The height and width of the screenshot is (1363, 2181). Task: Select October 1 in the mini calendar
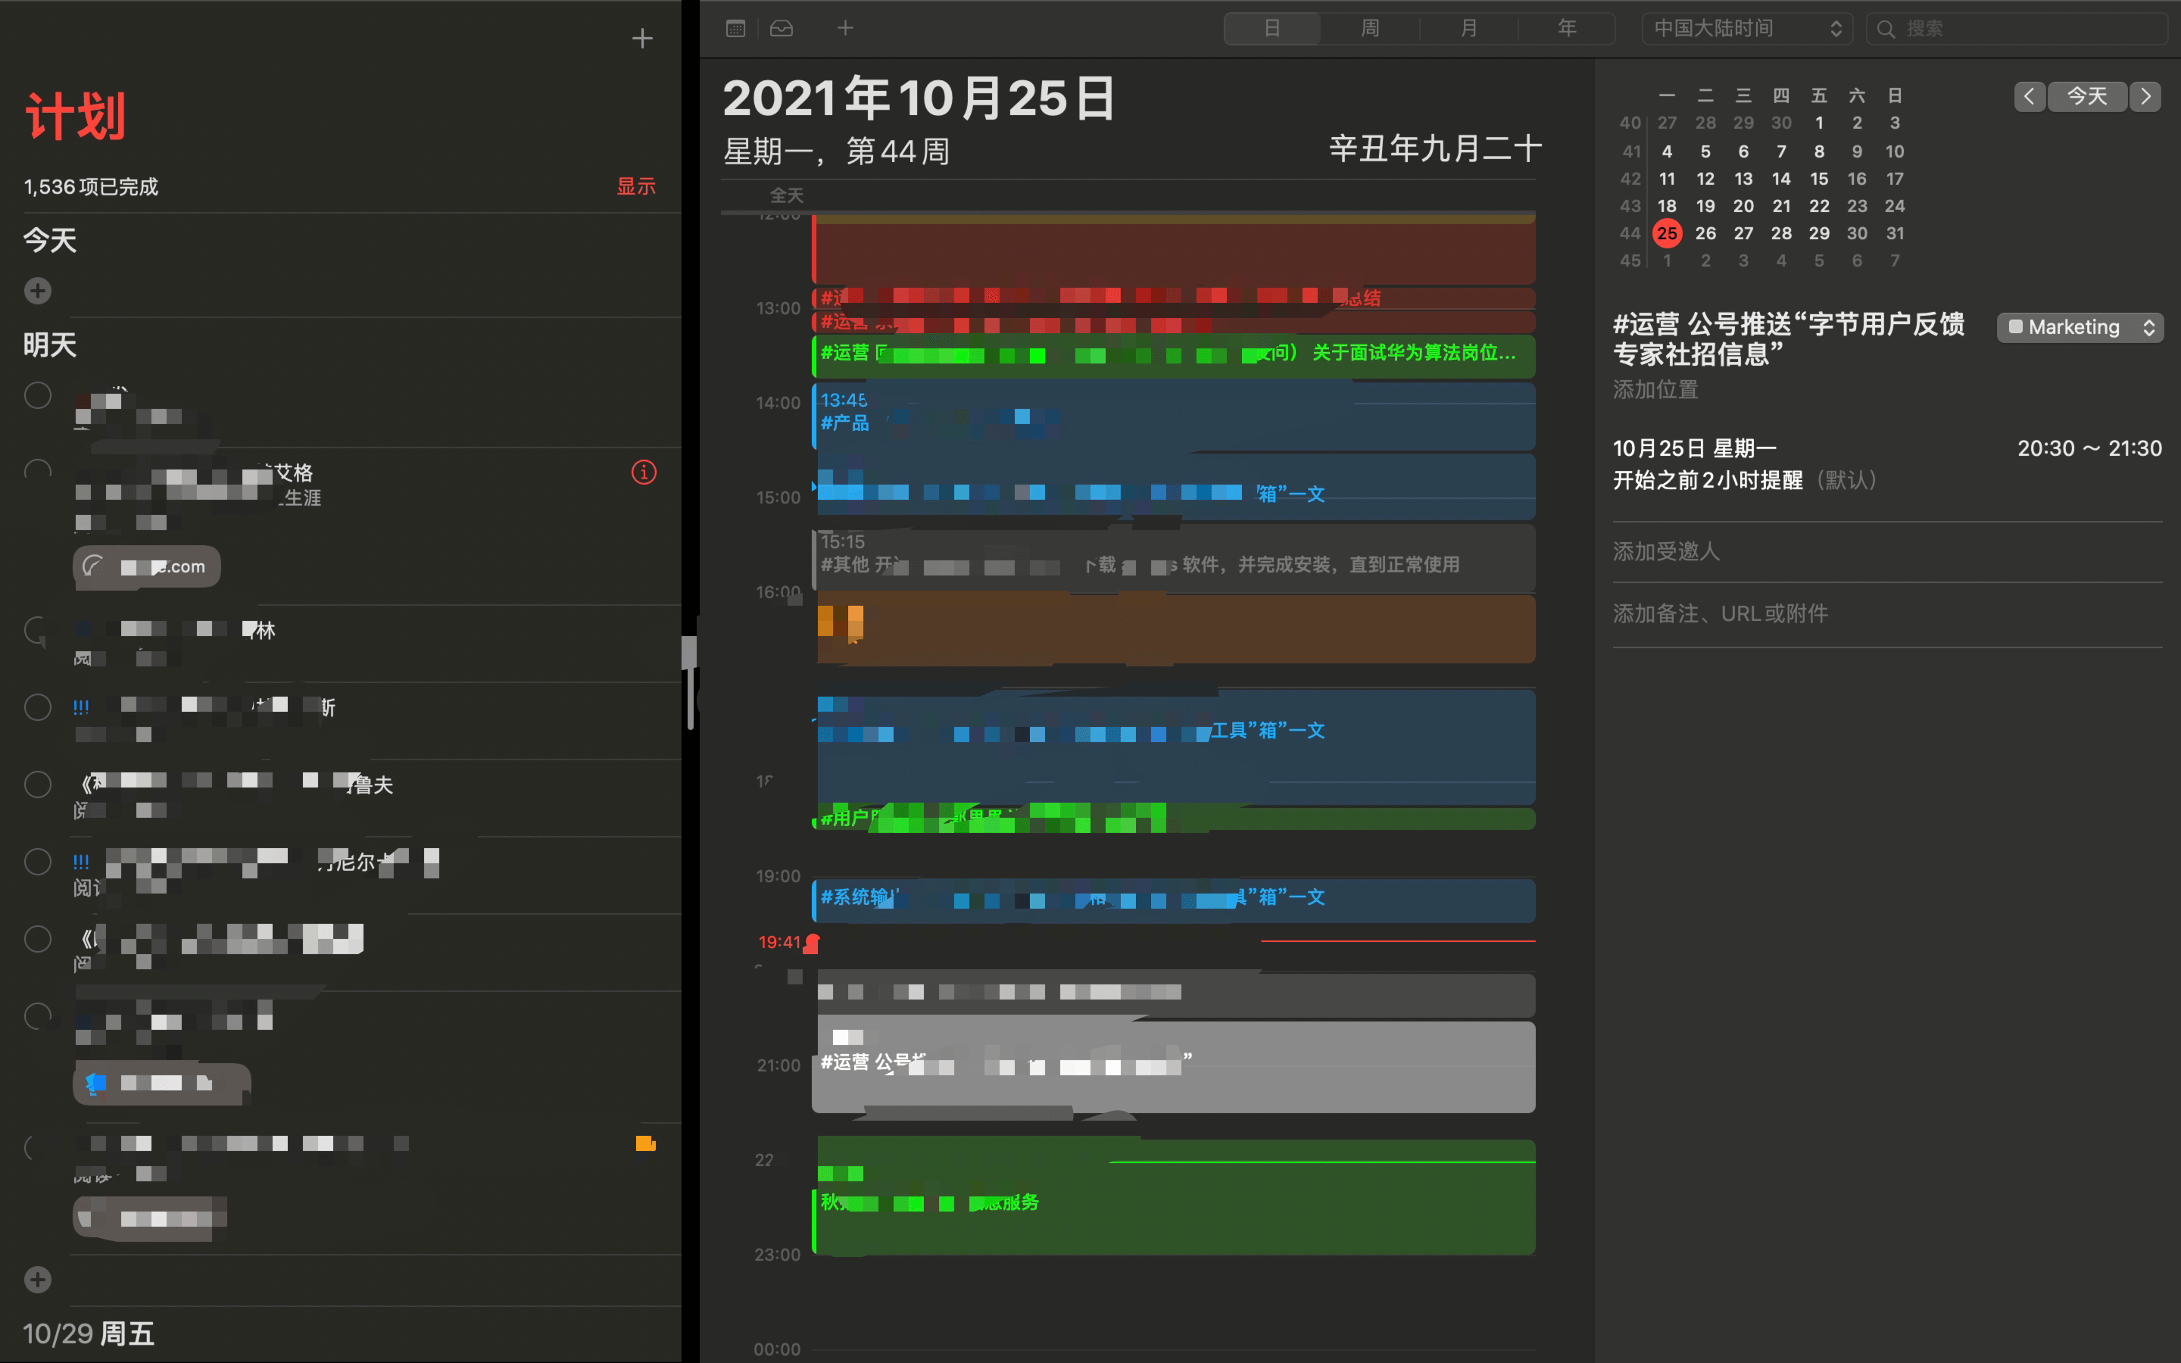click(x=1819, y=123)
